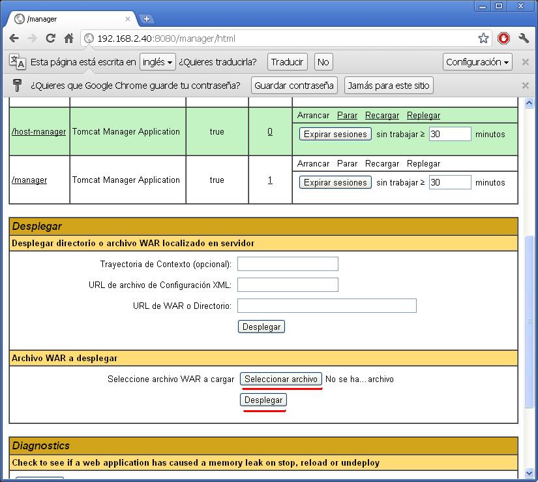Click the /host-manager row's 'true' value
The width and height of the screenshot is (538, 482).
click(x=217, y=131)
